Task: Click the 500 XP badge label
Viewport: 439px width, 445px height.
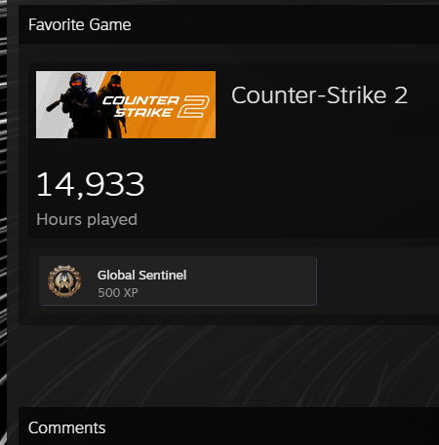Action: (118, 293)
